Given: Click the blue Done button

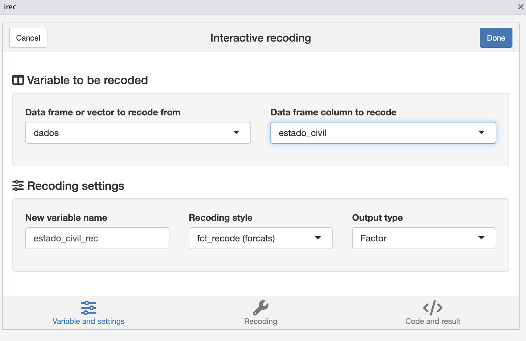Looking at the screenshot, I should tap(496, 38).
